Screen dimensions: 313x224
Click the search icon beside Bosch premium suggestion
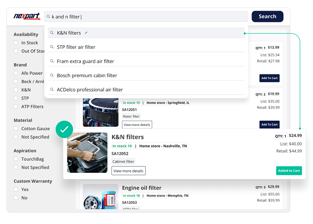[x=52, y=76]
